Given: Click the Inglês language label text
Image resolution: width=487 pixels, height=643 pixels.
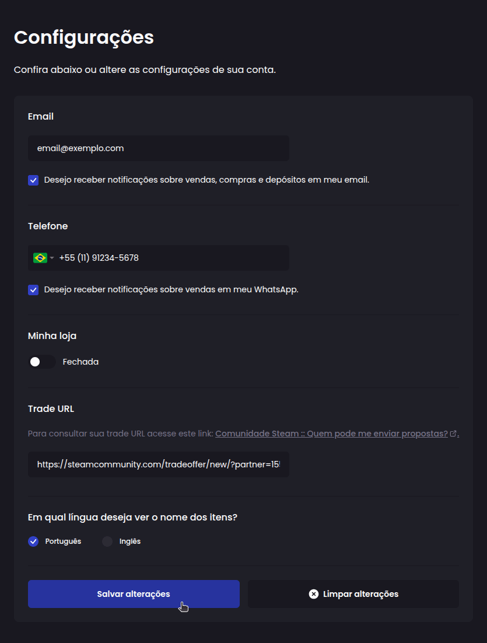Looking at the screenshot, I should coord(130,541).
